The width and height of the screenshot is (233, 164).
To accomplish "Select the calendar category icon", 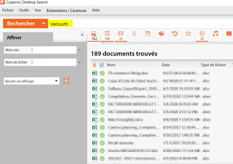I will tap(148, 34).
